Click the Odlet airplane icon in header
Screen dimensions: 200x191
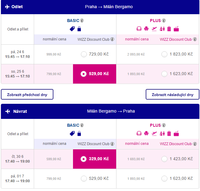7,7
